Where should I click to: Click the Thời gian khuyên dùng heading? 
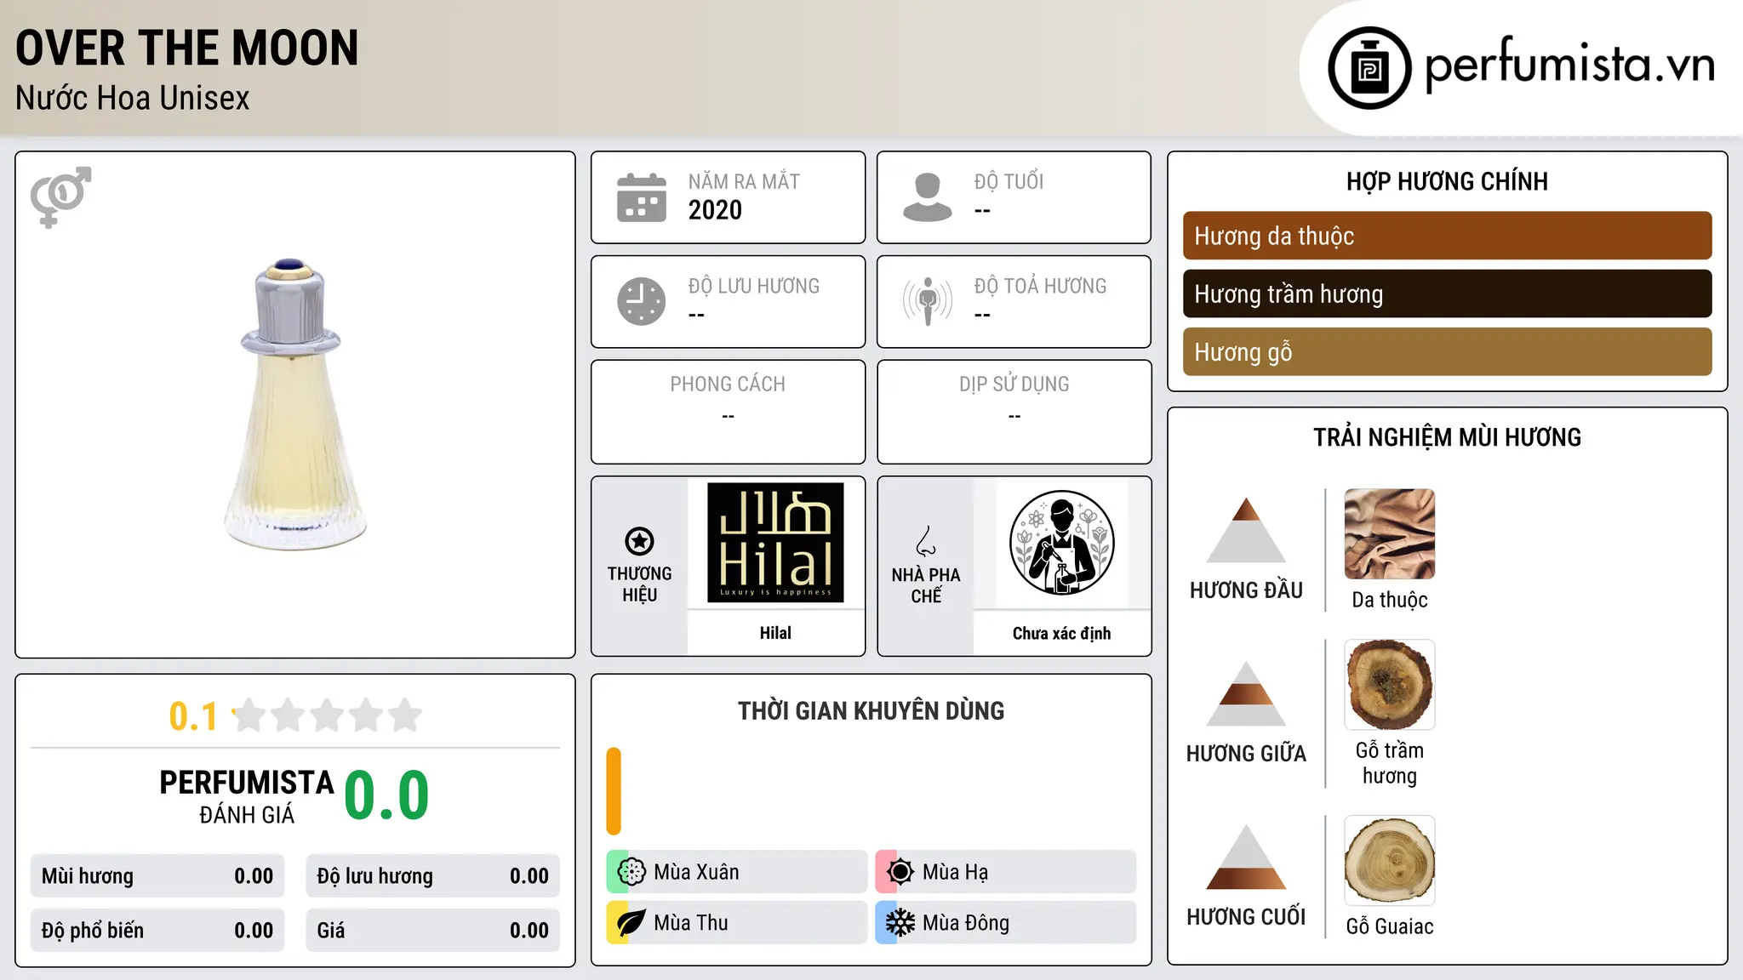(871, 710)
